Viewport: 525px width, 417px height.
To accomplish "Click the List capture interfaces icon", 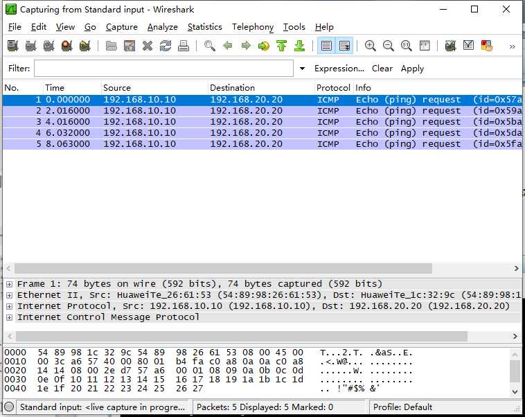I will pos(12,46).
